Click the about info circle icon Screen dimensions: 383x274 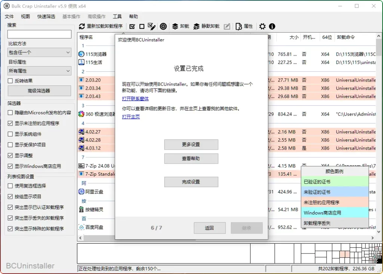[272, 27]
